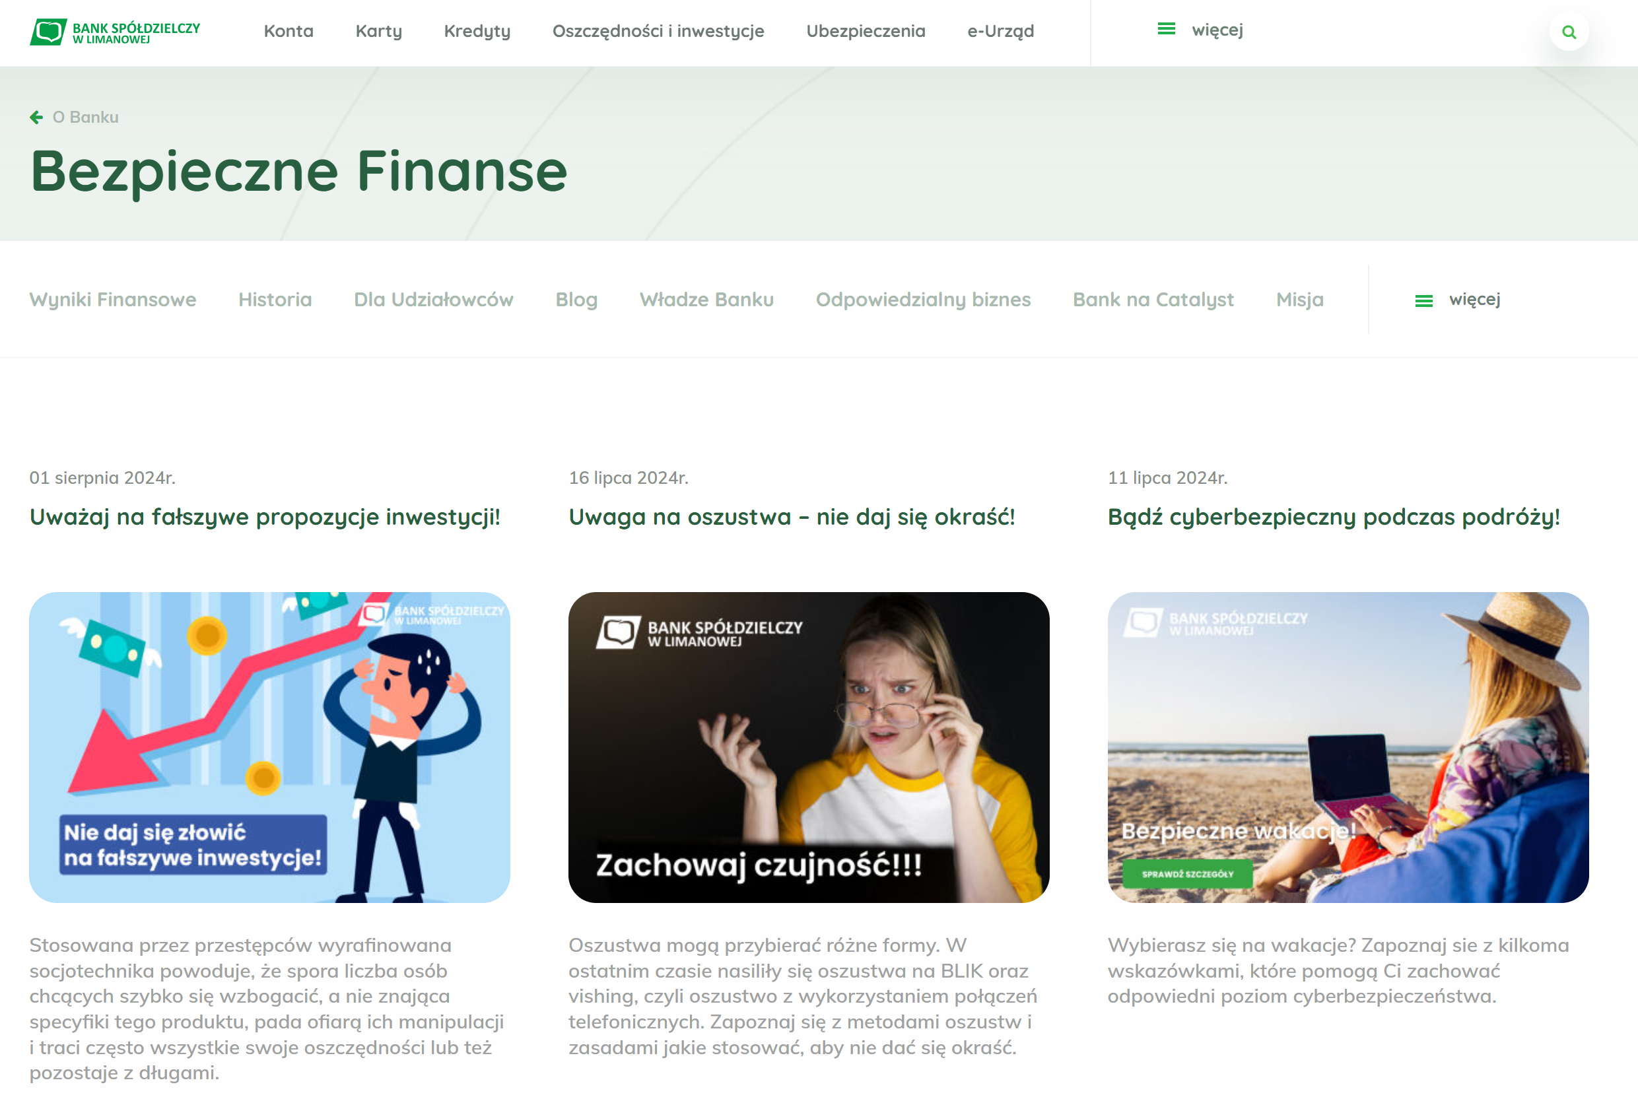Image resolution: width=1638 pixels, height=1103 pixels.
Task: Open the search magnifier icon
Action: tap(1568, 32)
